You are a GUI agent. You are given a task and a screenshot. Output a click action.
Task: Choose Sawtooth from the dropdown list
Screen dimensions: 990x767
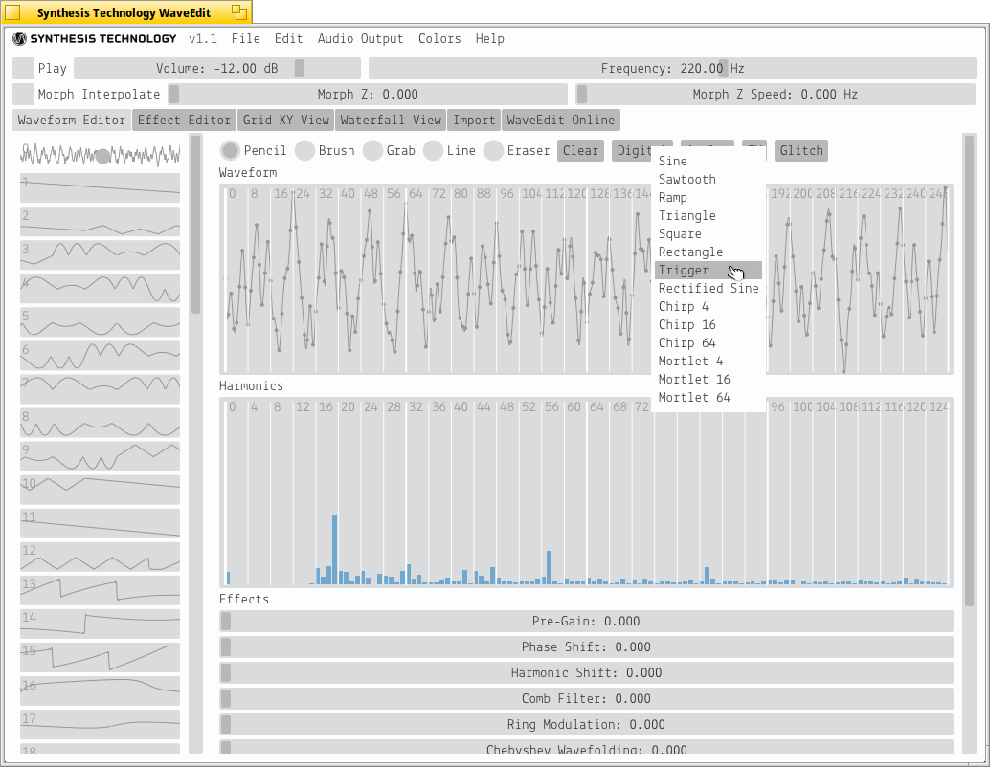tap(708, 179)
